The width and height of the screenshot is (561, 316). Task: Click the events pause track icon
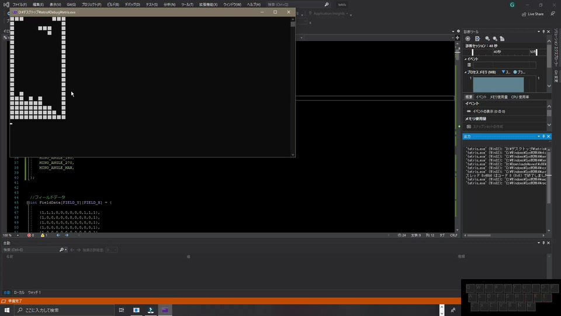click(x=469, y=65)
